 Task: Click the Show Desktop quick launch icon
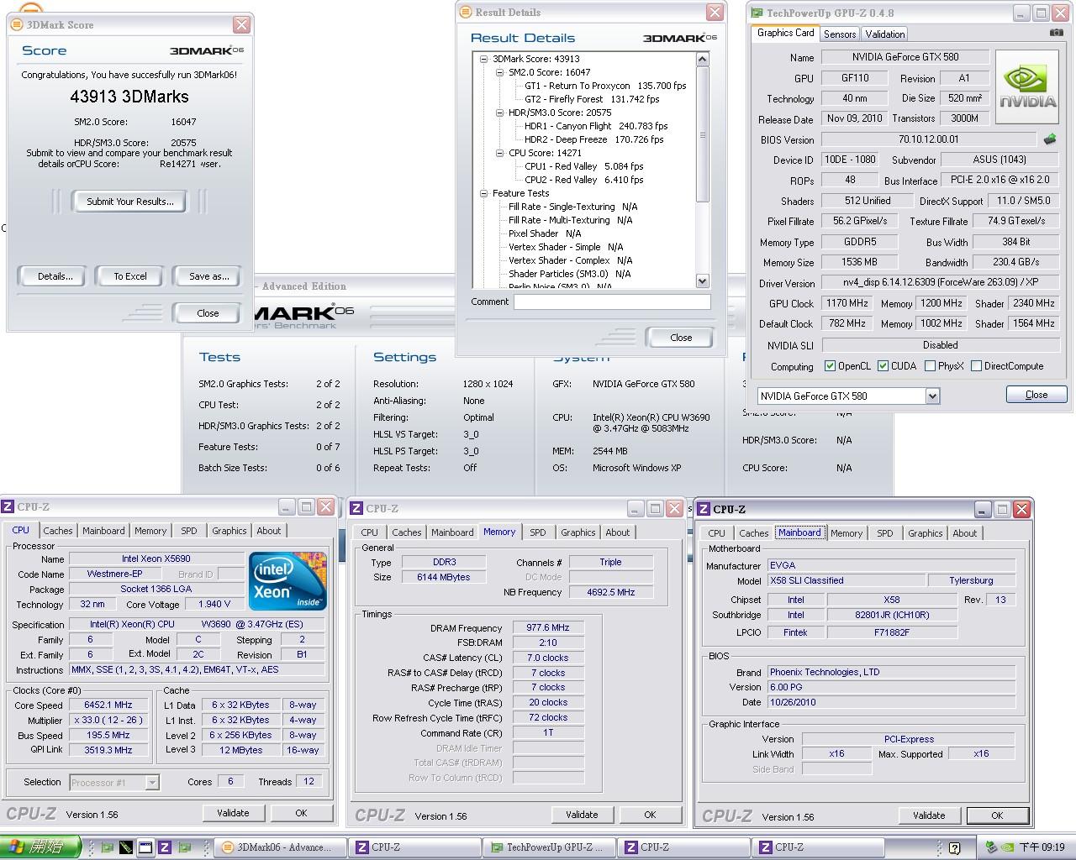(145, 847)
